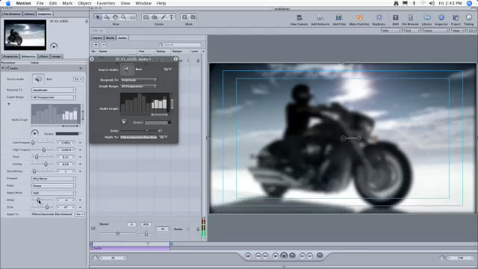Open the File menu
The width and height of the screenshot is (478, 269).
[40, 3]
